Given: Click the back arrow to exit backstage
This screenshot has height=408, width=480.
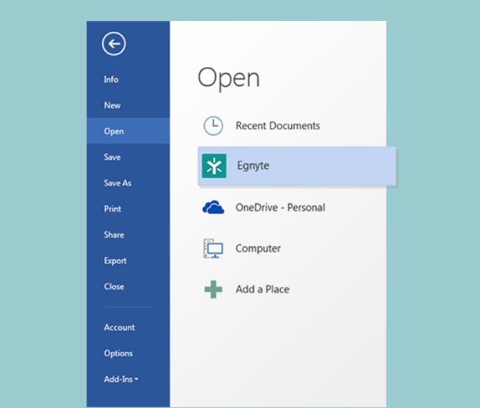Looking at the screenshot, I should click(114, 44).
